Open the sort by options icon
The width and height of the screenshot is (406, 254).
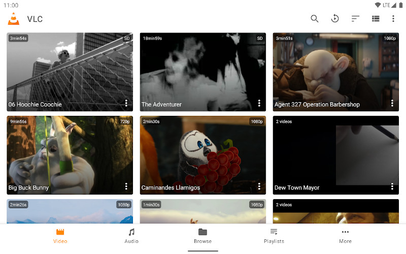click(355, 19)
